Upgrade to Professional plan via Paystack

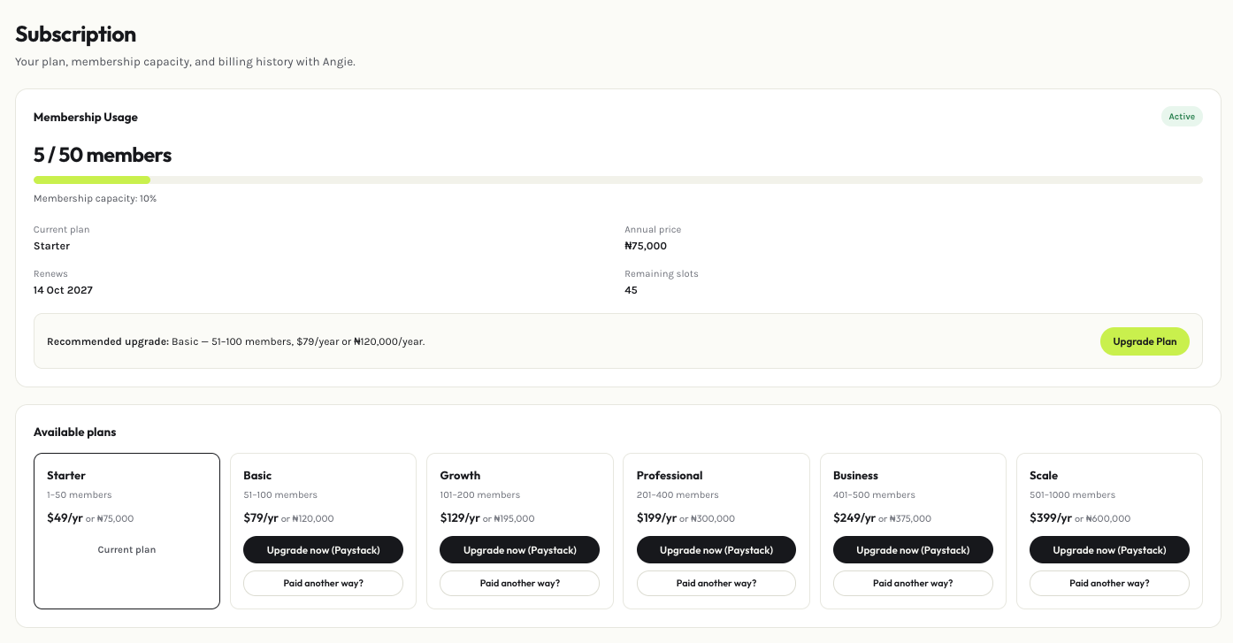(716, 550)
